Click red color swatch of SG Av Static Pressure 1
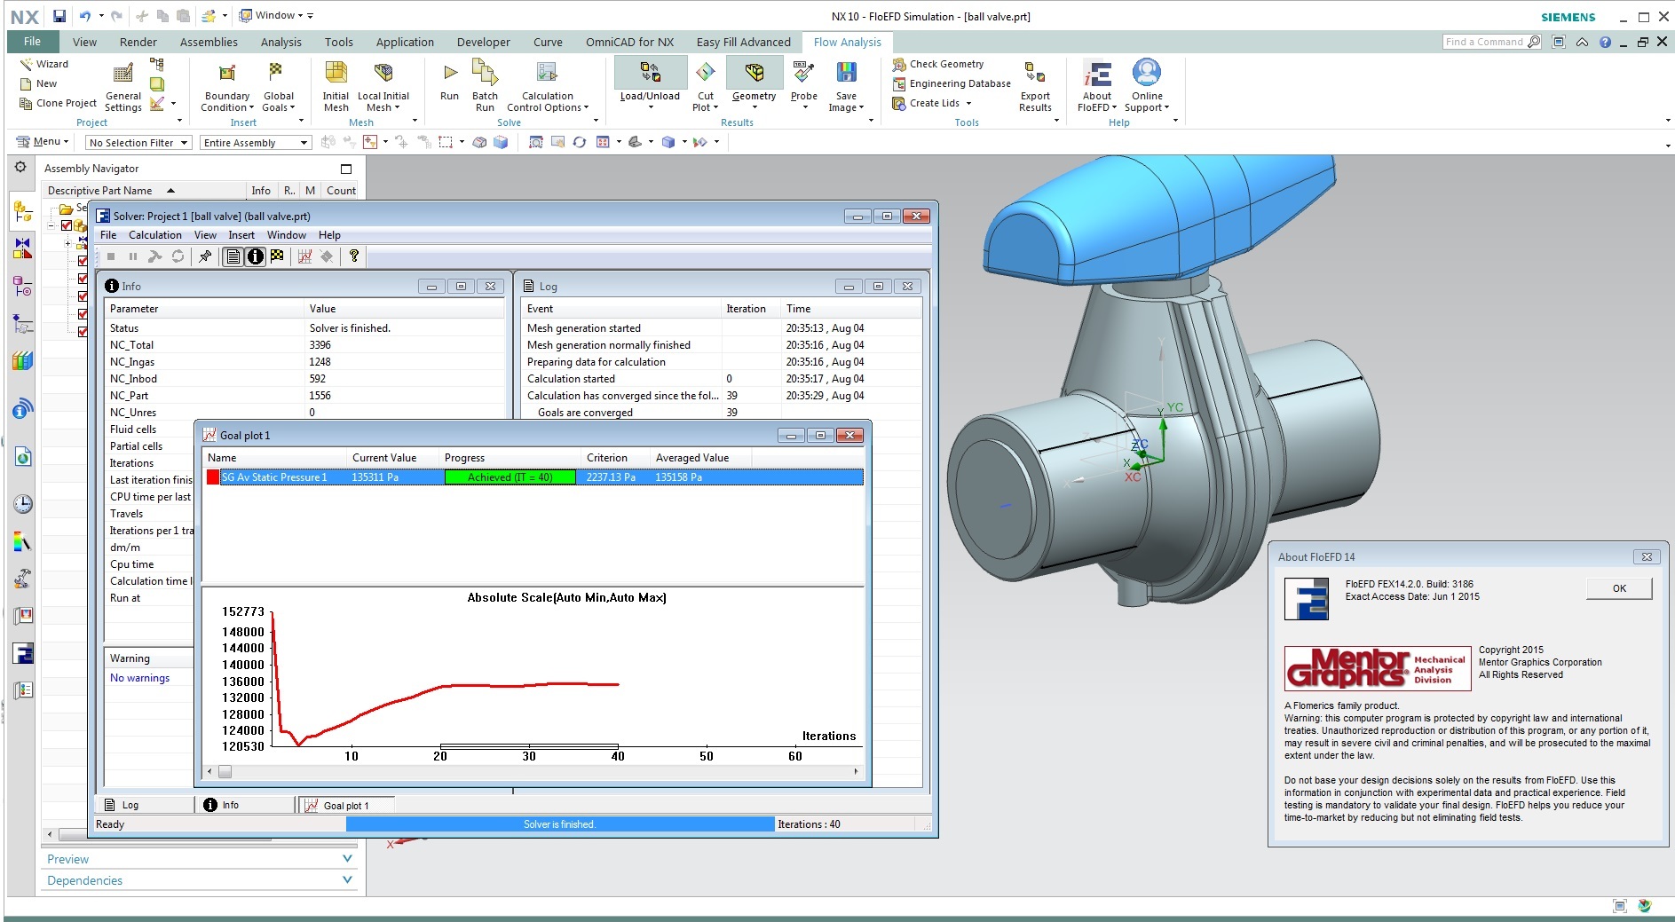The width and height of the screenshot is (1675, 922). [213, 477]
